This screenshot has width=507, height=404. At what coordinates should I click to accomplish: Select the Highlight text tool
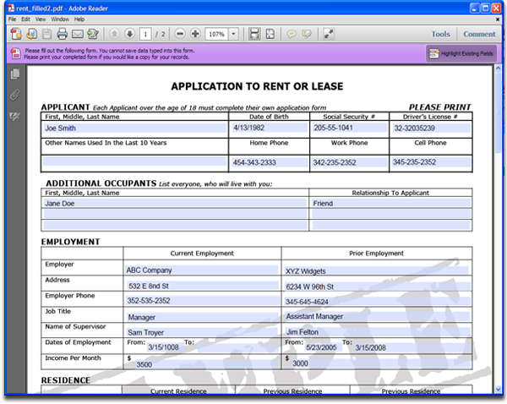[x=307, y=34]
